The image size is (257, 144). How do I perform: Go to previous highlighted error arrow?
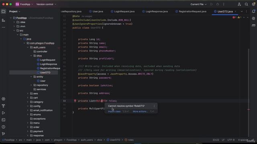[244, 17]
